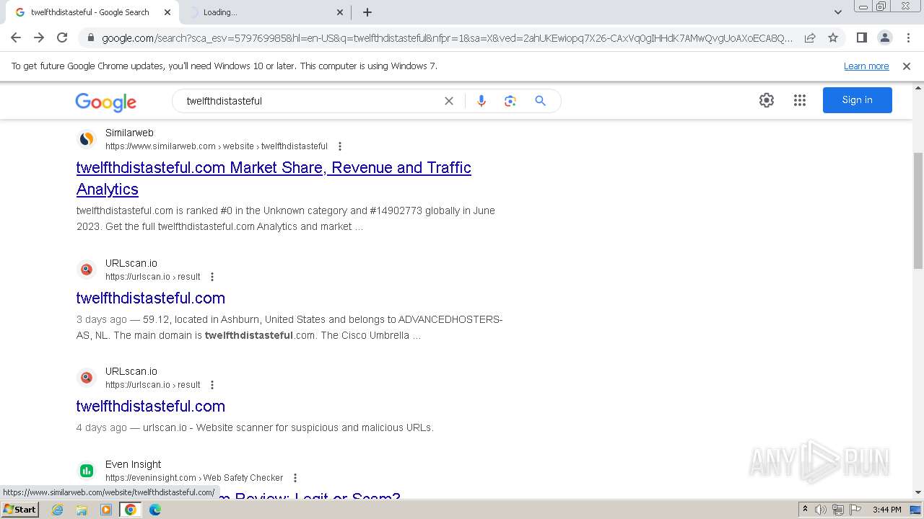Click the '4 days ago' urlscan.io snippet

(255, 427)
